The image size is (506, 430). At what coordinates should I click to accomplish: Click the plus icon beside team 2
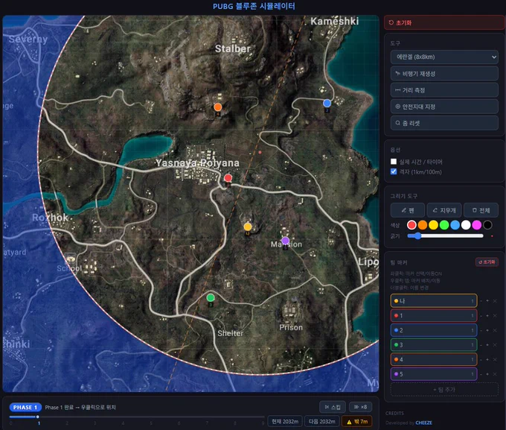(487, 330)
